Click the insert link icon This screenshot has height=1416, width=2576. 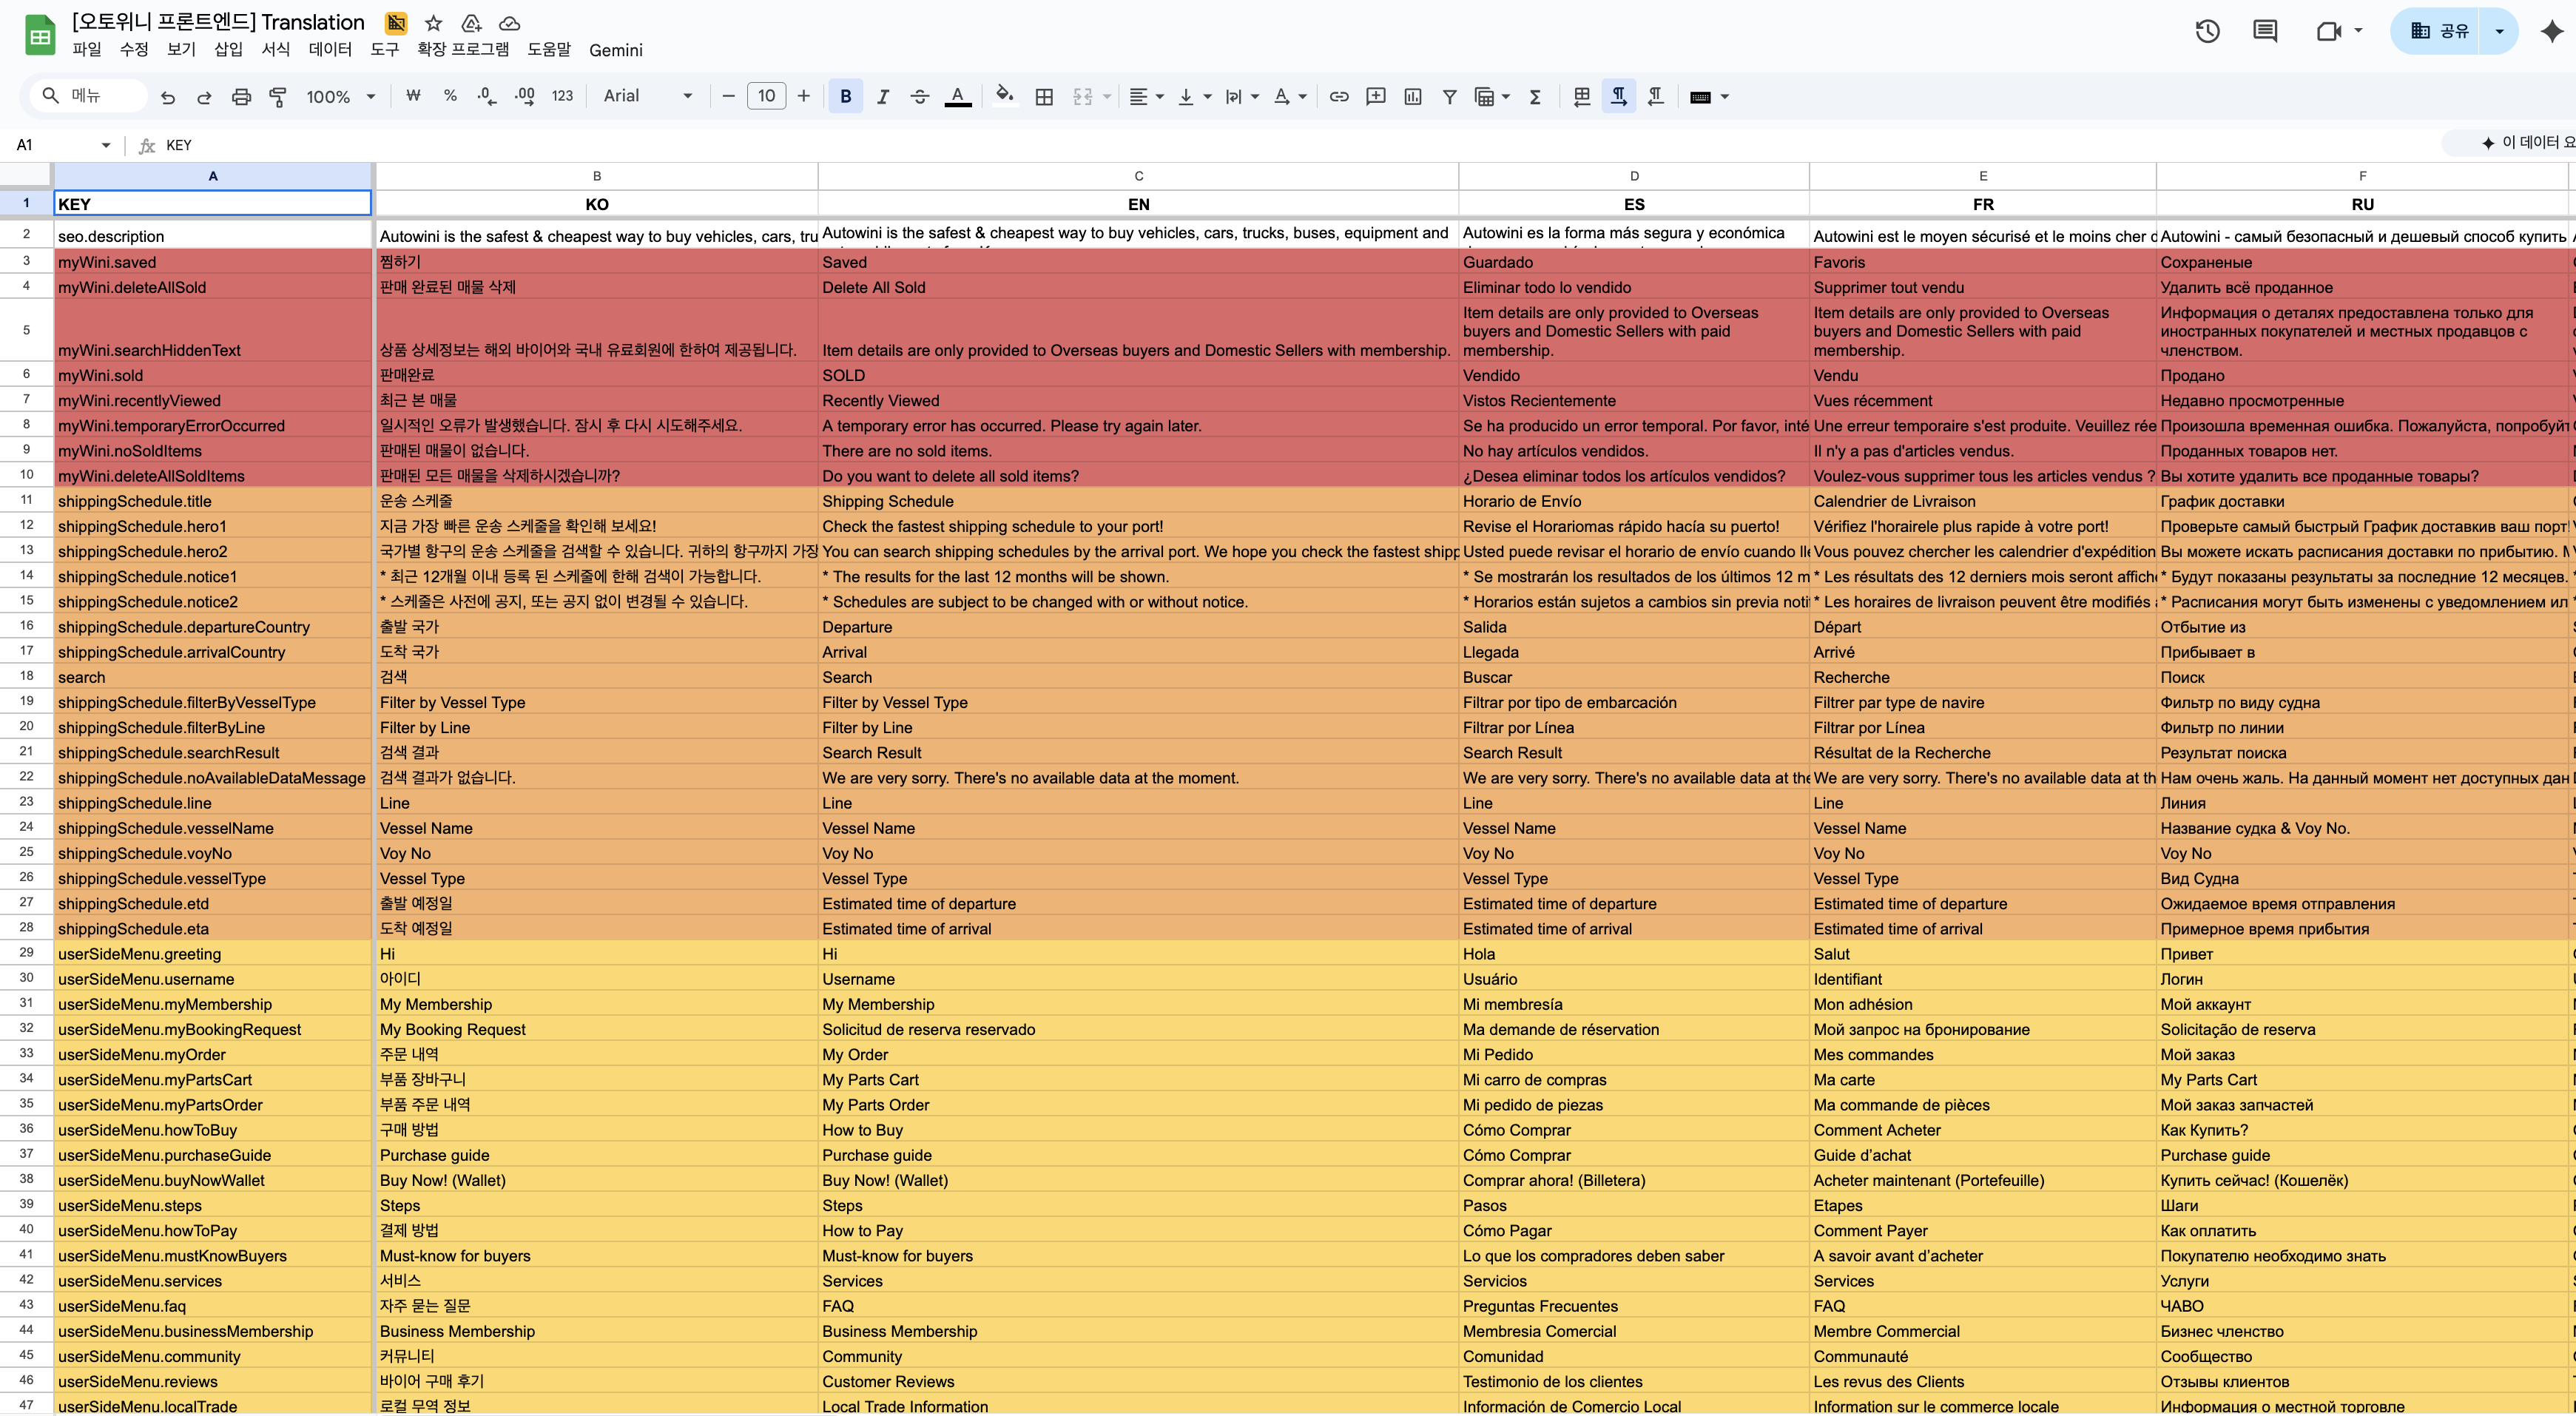(x=1338, y=97)
